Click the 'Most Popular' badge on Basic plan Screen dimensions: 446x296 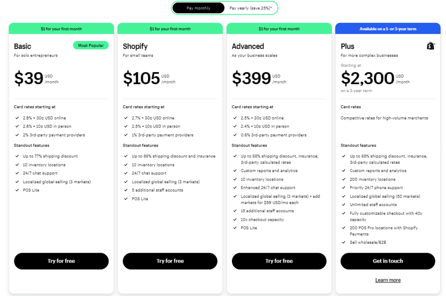click(x=91, y=45)
